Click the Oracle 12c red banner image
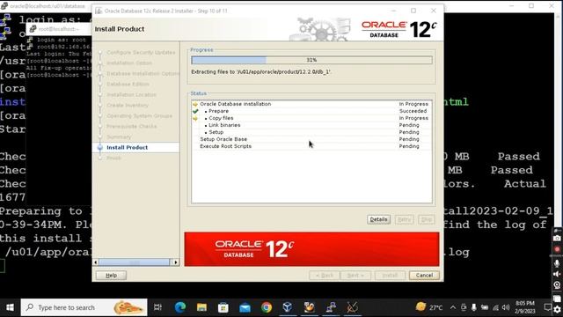 pyautogui.click(x=311, y=249)
